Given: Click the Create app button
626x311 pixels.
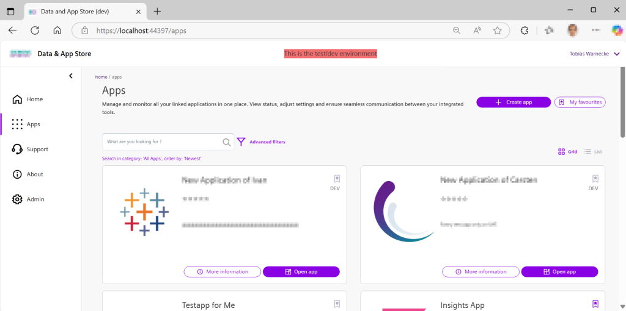Looking at the screenshot, I should pos(514,102).
